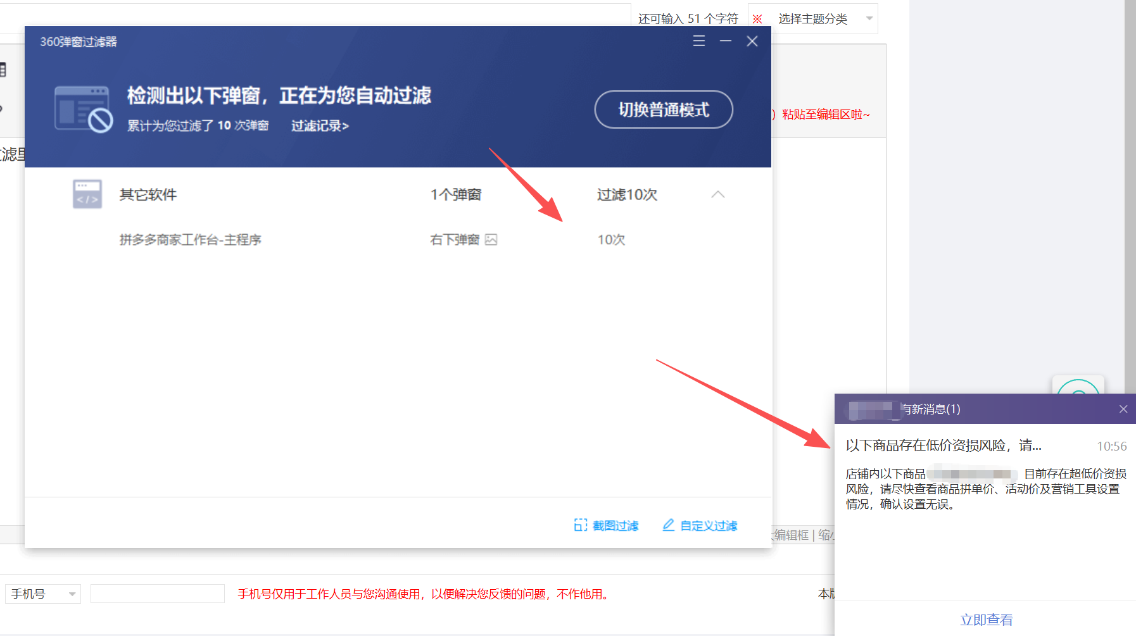
Task: Open the 360 popup filter hamburger menu
Action: point(699,41)
